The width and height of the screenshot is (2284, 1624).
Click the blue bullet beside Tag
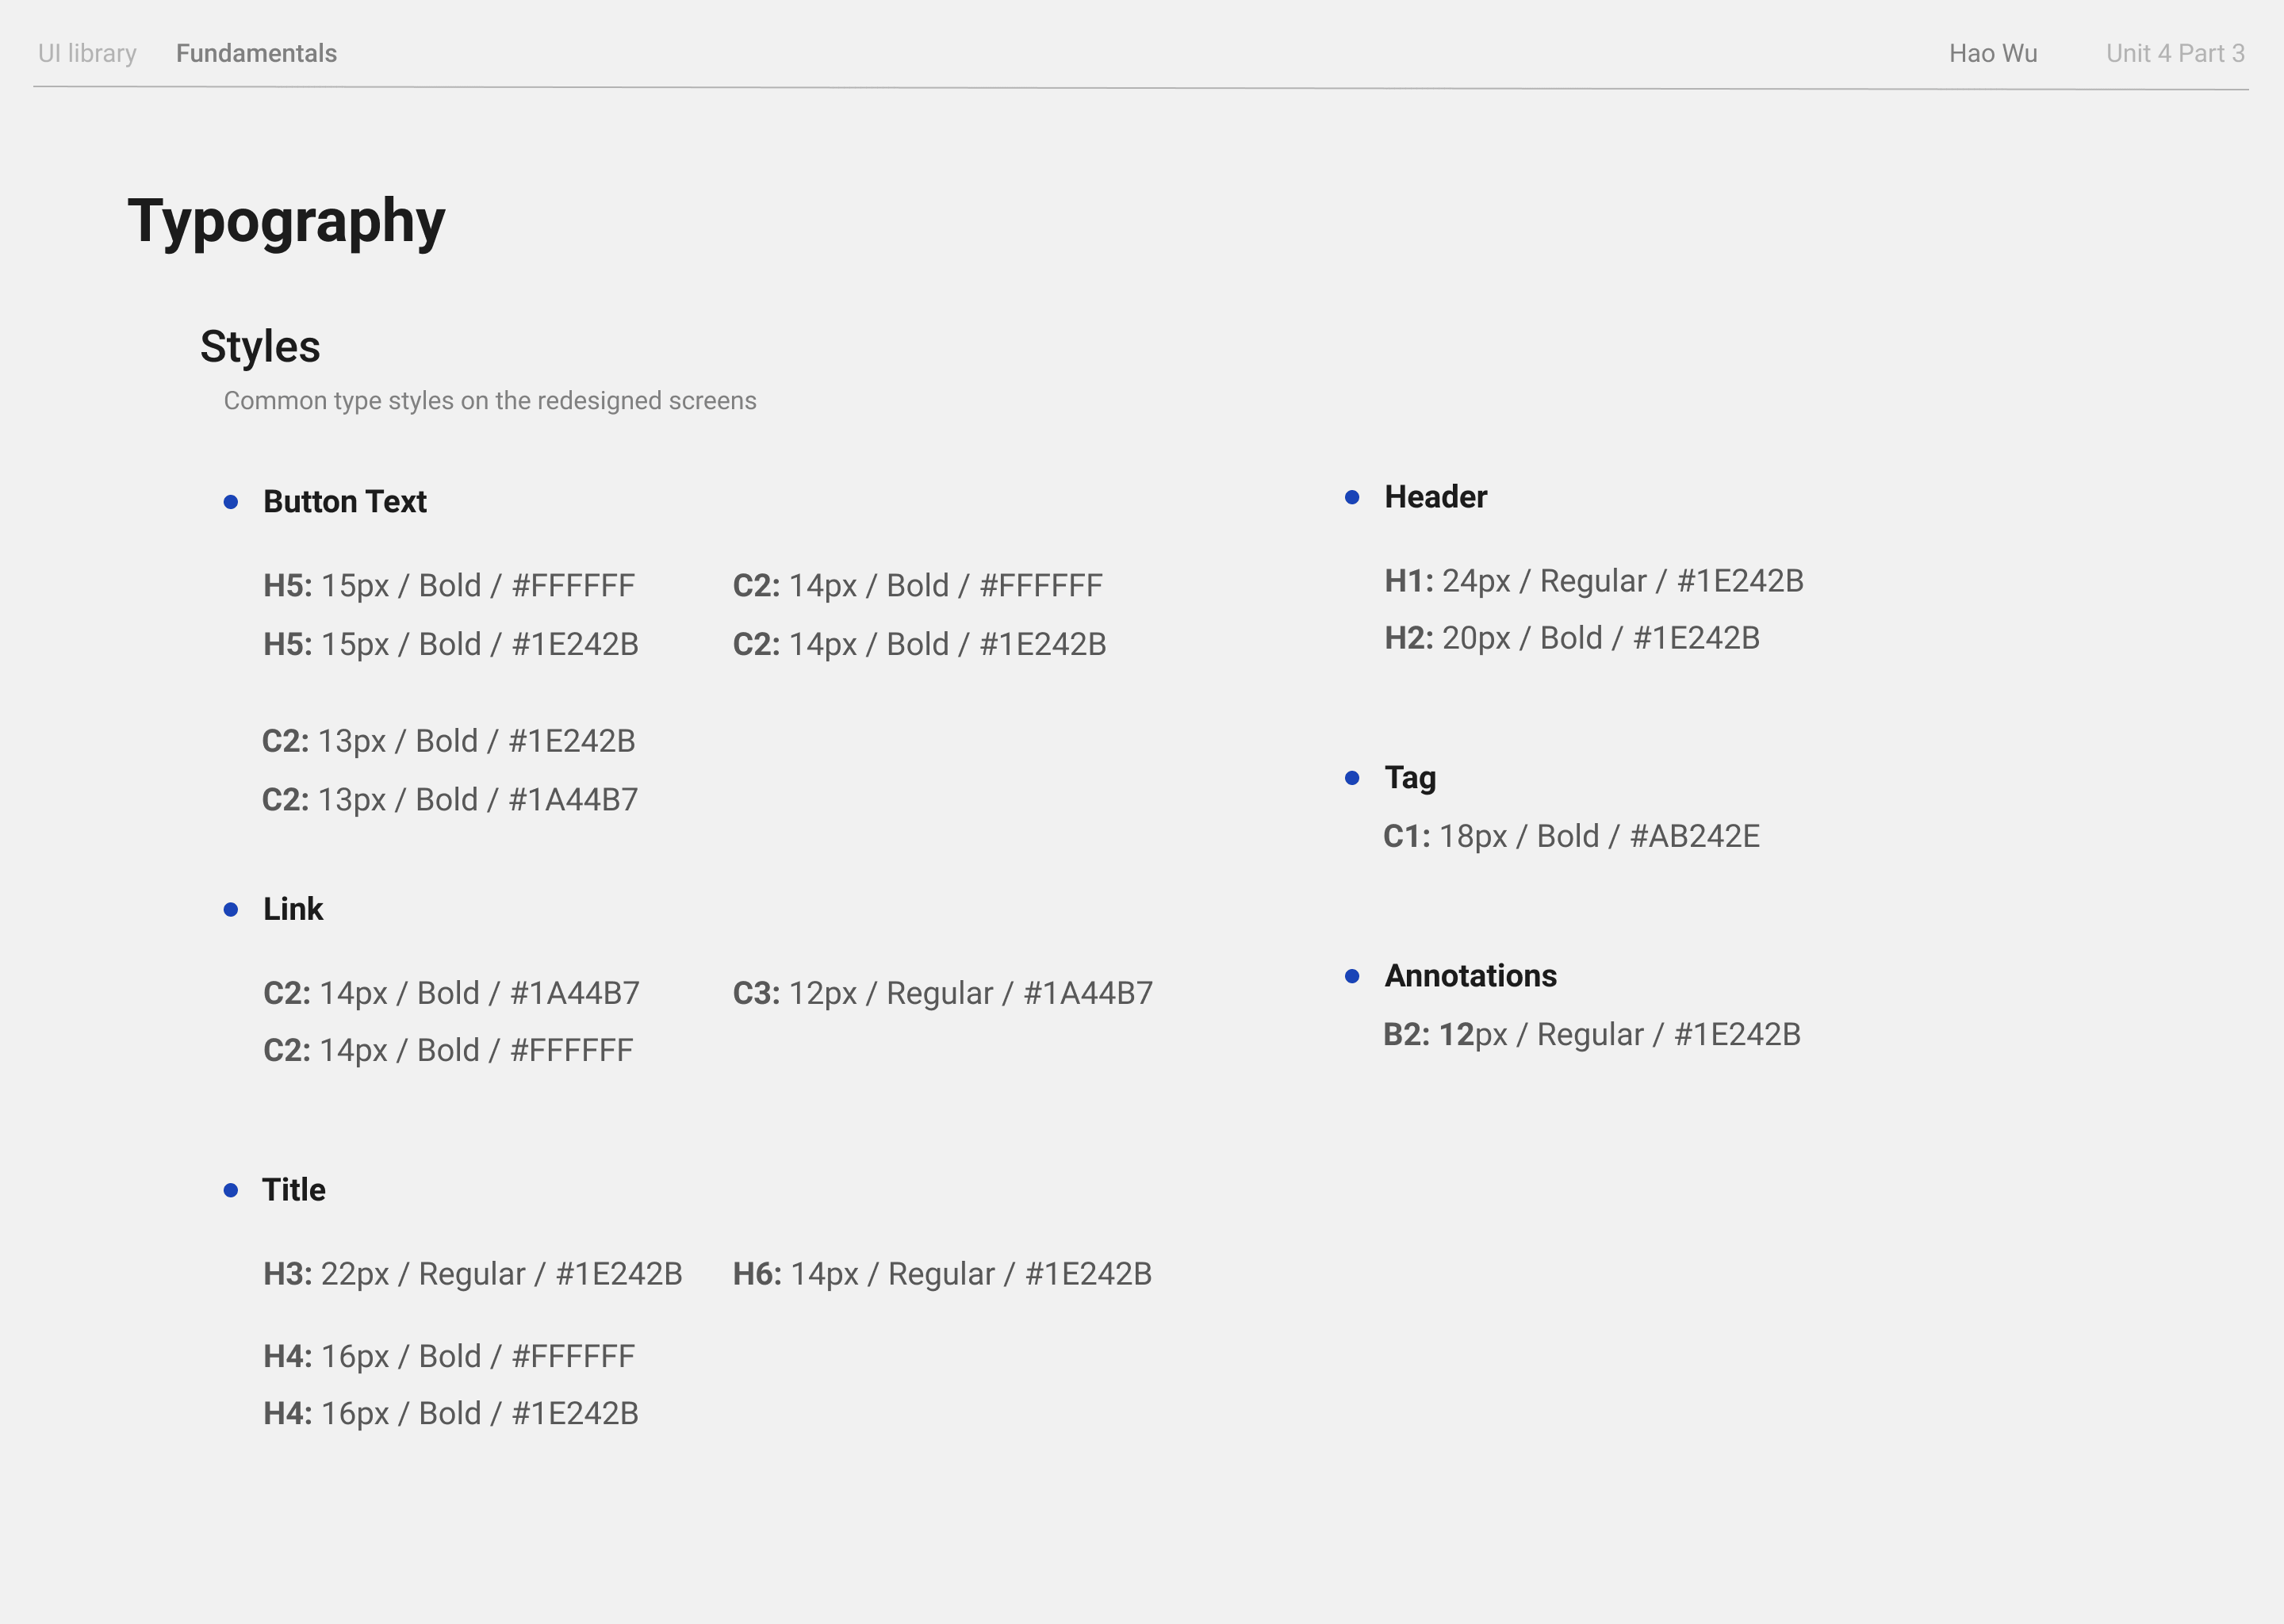pyautogui.click(x=1352, y=778)
